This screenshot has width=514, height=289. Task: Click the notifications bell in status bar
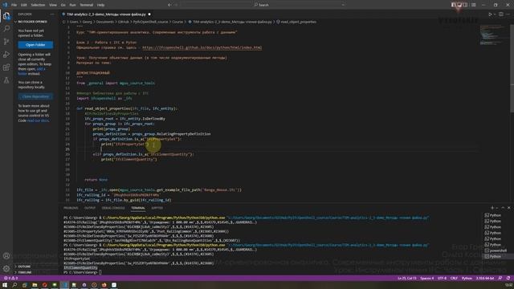click(x=508, y=279)
